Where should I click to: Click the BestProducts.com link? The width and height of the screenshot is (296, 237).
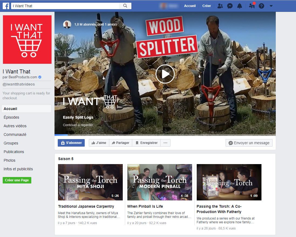(x=23, y=77)
